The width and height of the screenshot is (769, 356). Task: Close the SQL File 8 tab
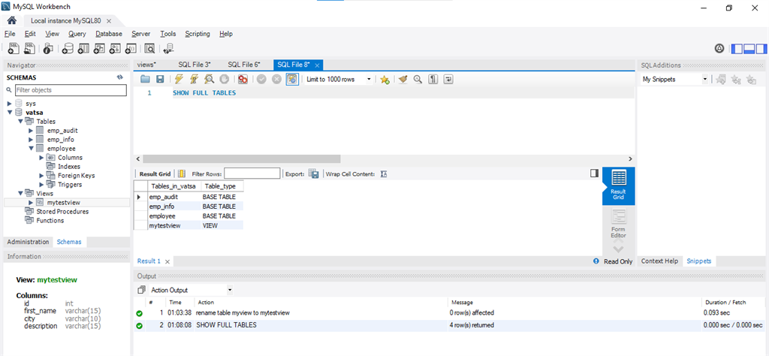click(318, 65)
